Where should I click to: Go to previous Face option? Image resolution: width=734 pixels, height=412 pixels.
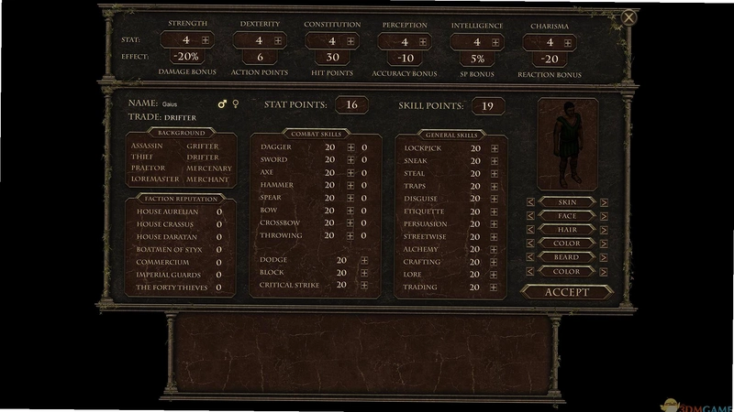[530, 216]
